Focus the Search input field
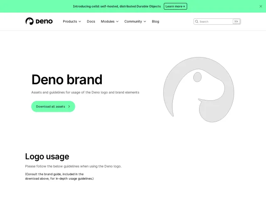The height and width of the screenshot is (200, 266). (x=217, y=21)
